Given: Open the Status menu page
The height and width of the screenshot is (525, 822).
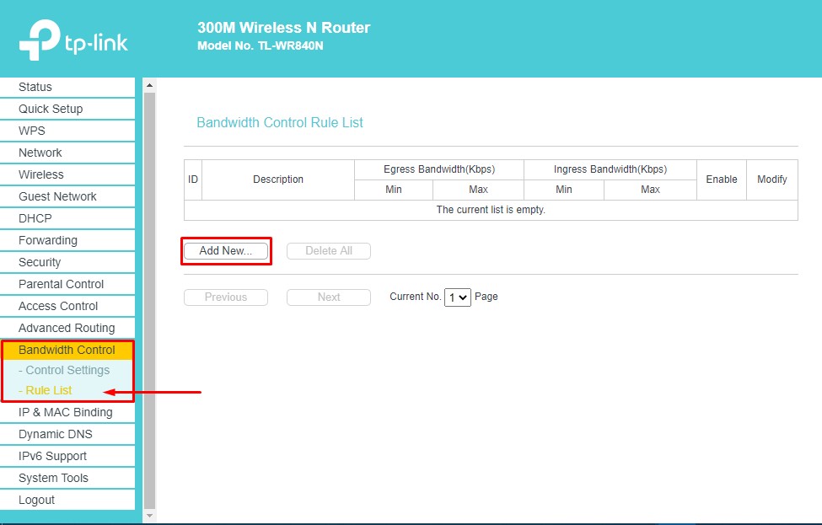Looking at the screenshot, I should (x=35, y=87).
